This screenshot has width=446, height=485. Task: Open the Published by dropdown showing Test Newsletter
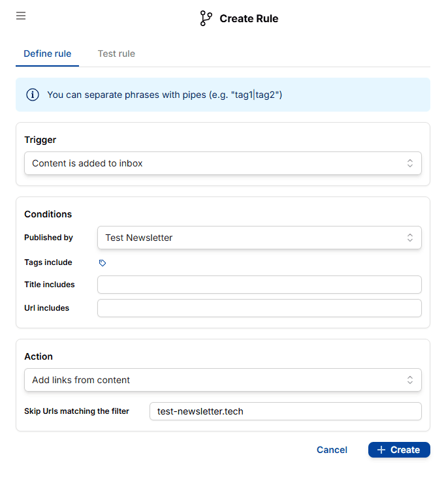coord(259,238)
